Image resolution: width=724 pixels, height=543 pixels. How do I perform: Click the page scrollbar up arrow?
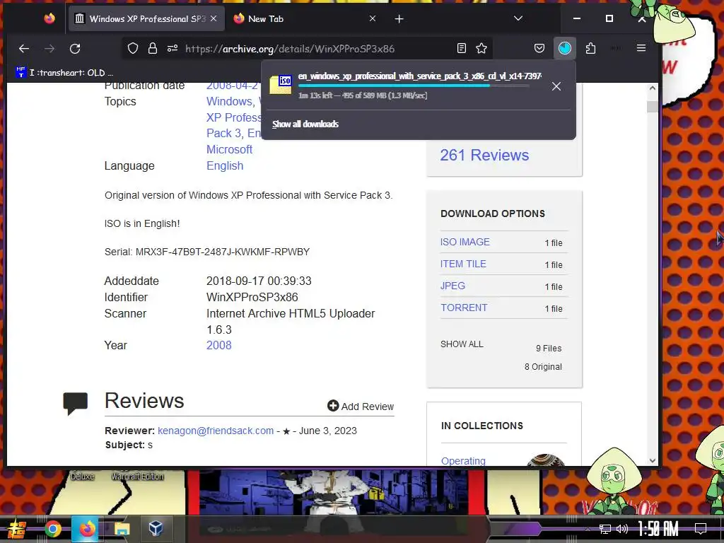(653, 88)
